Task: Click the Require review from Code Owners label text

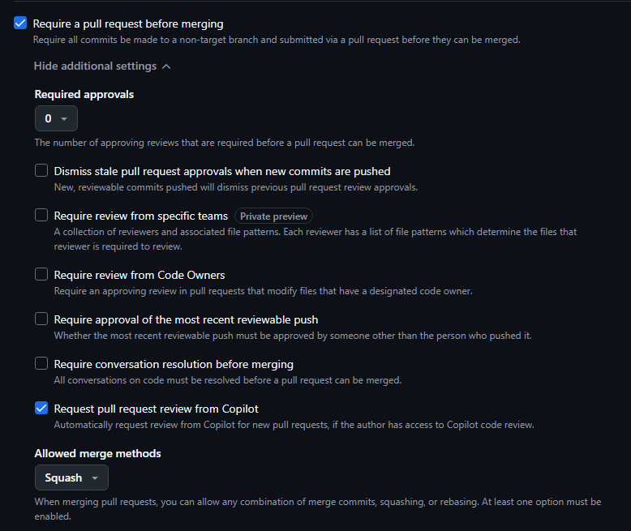Action: point(140,275)
